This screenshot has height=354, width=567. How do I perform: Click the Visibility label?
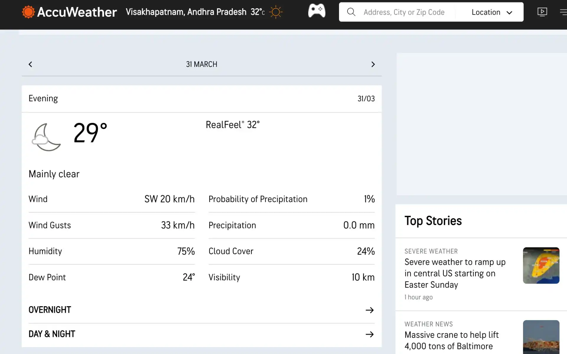[x=224, y=278]
